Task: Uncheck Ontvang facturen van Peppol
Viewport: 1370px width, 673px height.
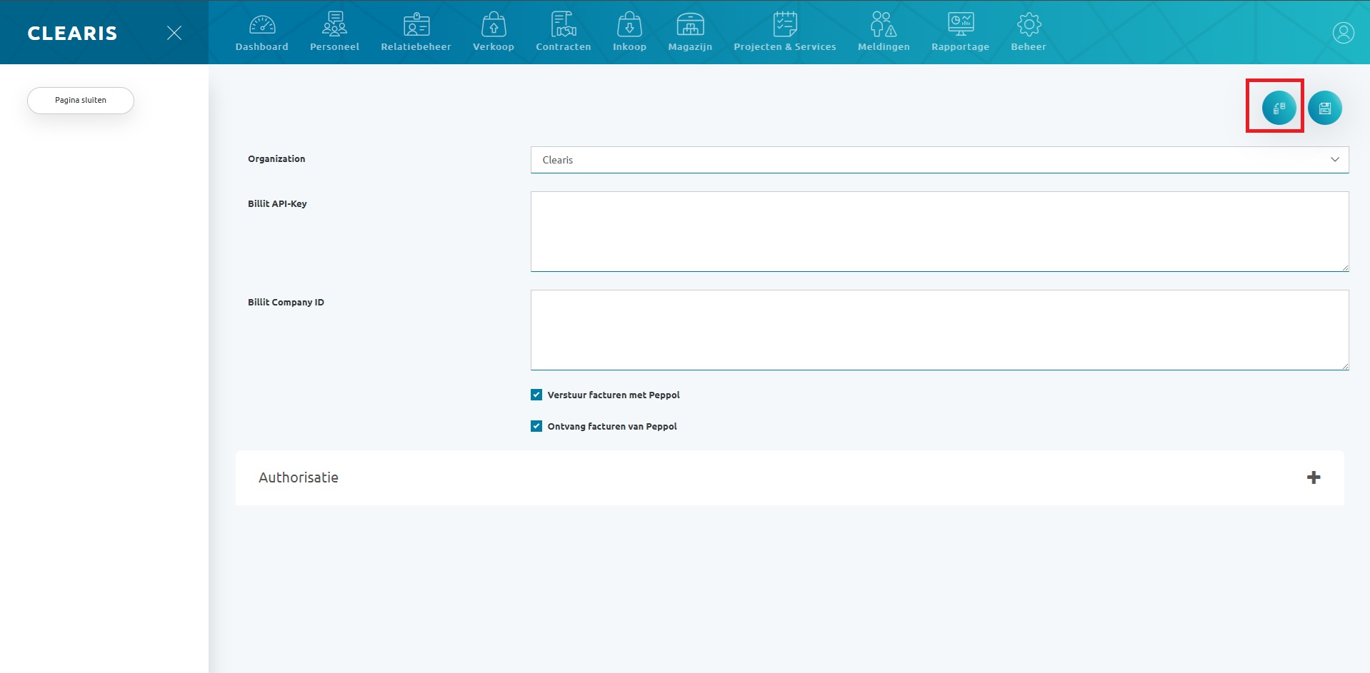Action: [536, 426]
